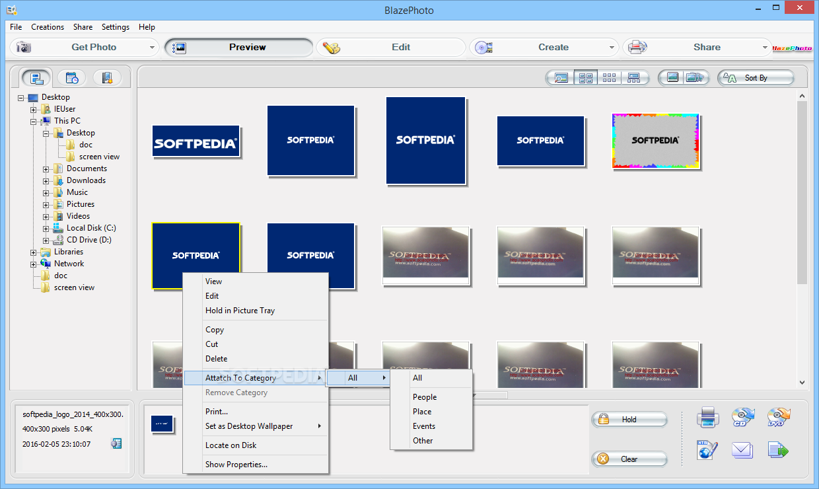
Task: Open the Share dropdown arrow
Action: (765, 48)
